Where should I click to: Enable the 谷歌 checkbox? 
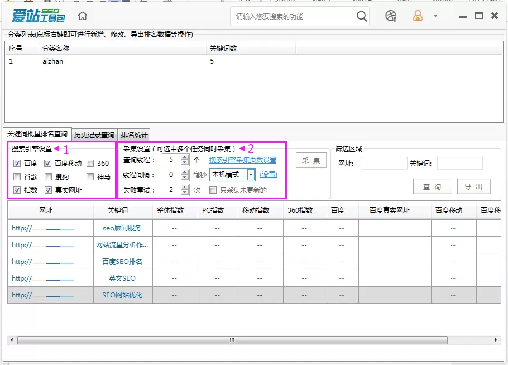[x=17, y=176]
